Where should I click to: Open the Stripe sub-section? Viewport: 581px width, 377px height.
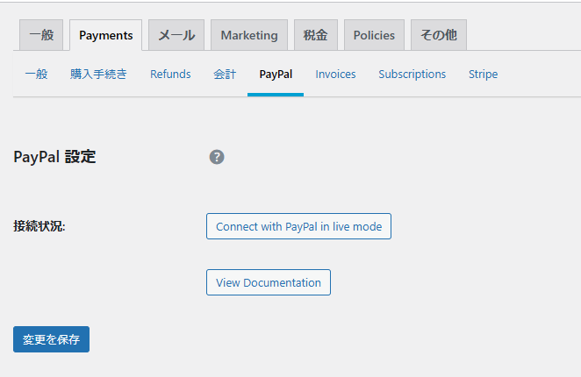[x=483, y=75]
